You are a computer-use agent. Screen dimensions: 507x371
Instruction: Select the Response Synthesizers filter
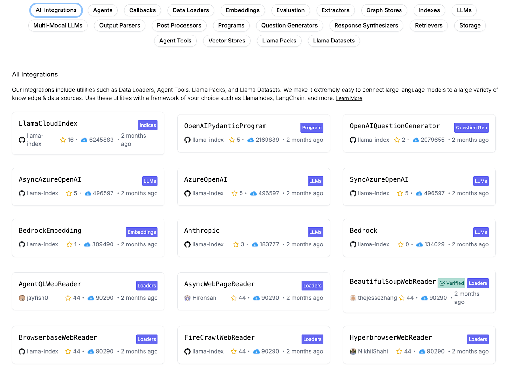pos(366,25)
